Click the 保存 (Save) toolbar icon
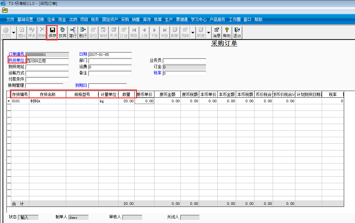 (52, 33)
